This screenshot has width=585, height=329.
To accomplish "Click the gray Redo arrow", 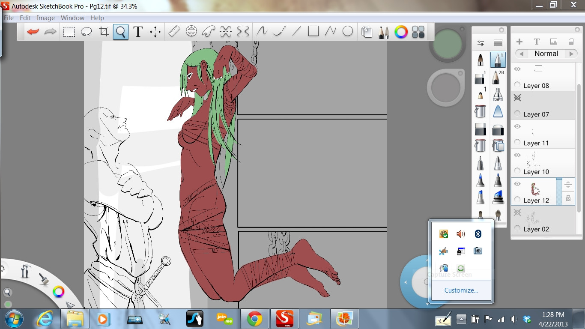I will coord(51,32).
